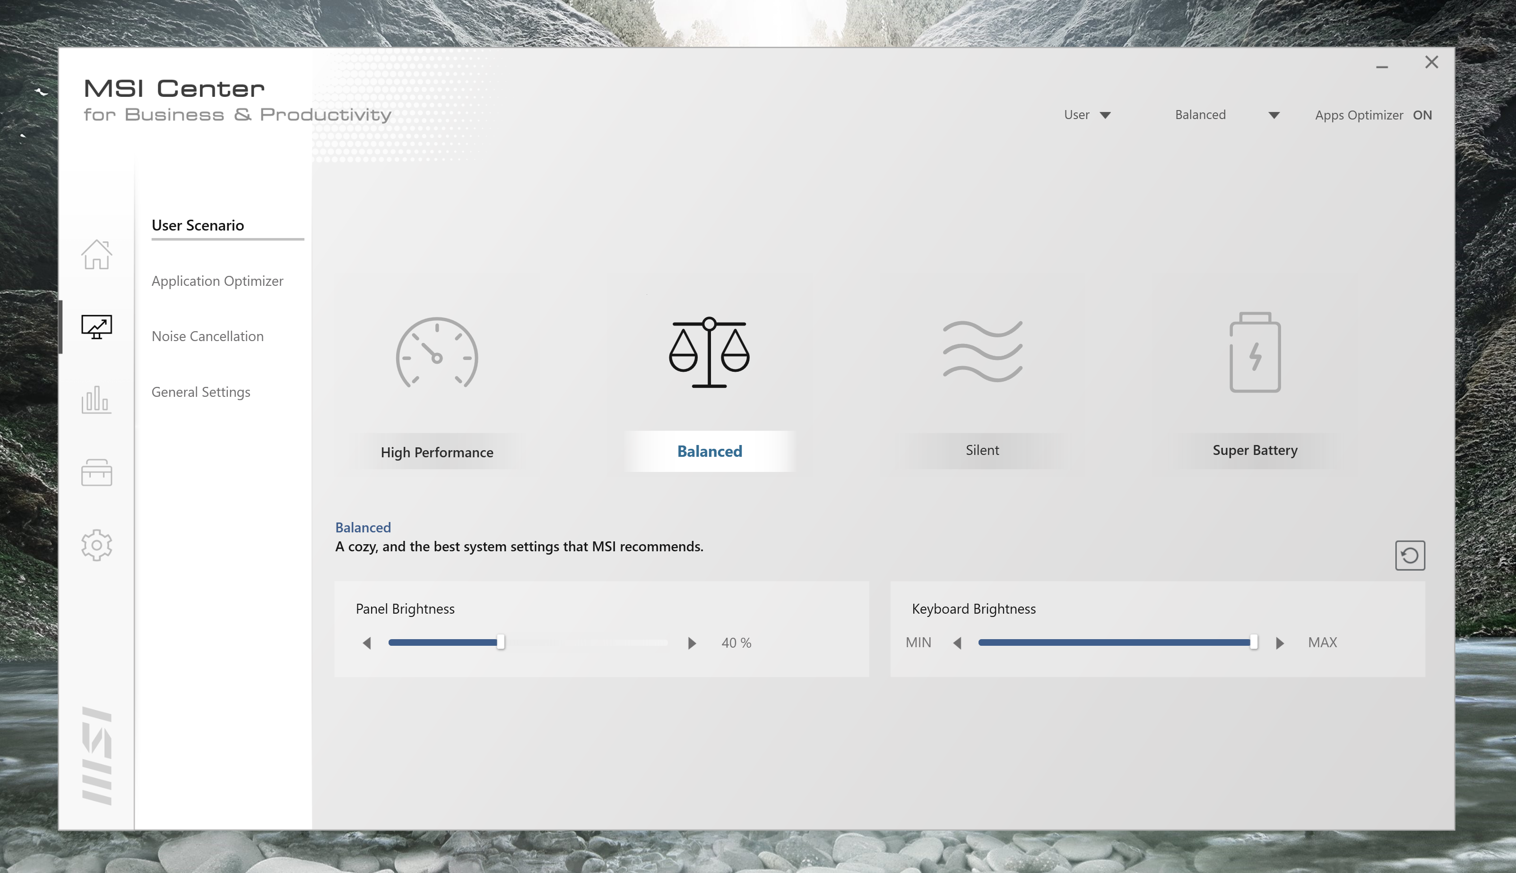
Task: Click the MAX keyboard brightness label
Action: [x=1322, y=643]
